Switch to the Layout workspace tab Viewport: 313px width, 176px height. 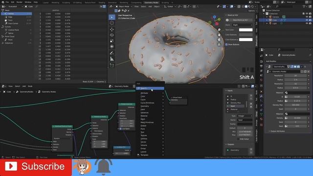click(45, 2)
